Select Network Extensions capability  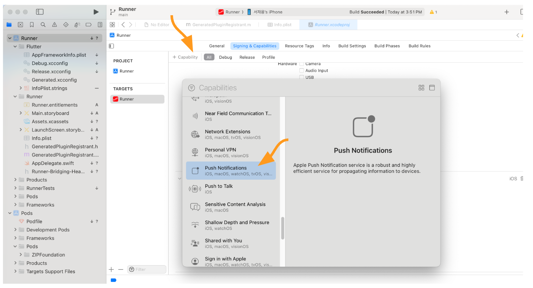click(x=231, y=134)
